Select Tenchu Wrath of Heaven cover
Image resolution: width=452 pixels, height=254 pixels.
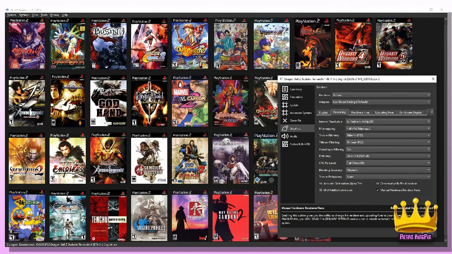[108, 216]
